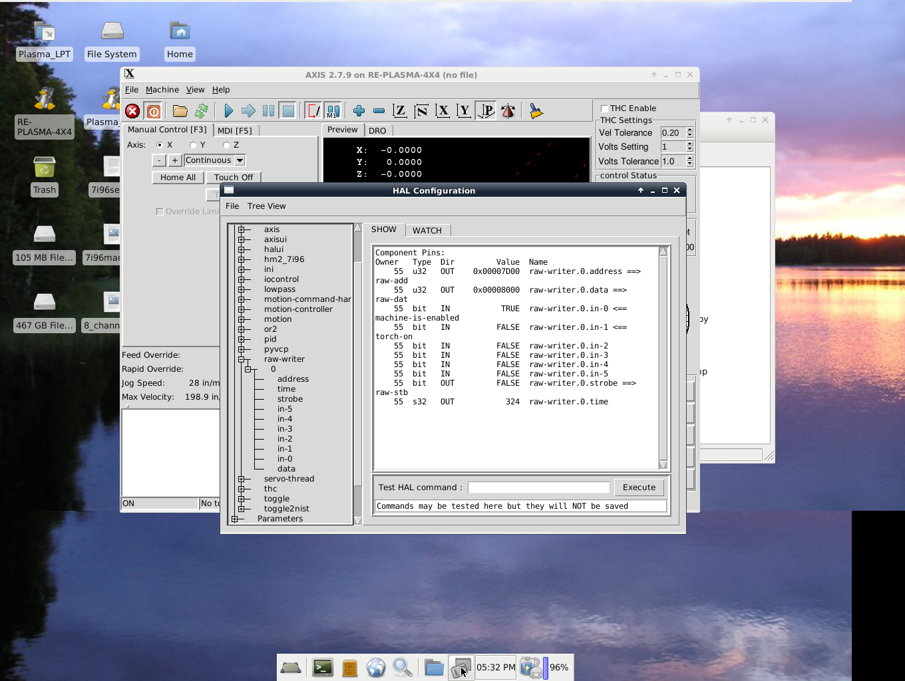Image resolution: width=905 pixels, height=681 pixels.
Task: Clear live plot with the broom icon
Action: (536, 111)
